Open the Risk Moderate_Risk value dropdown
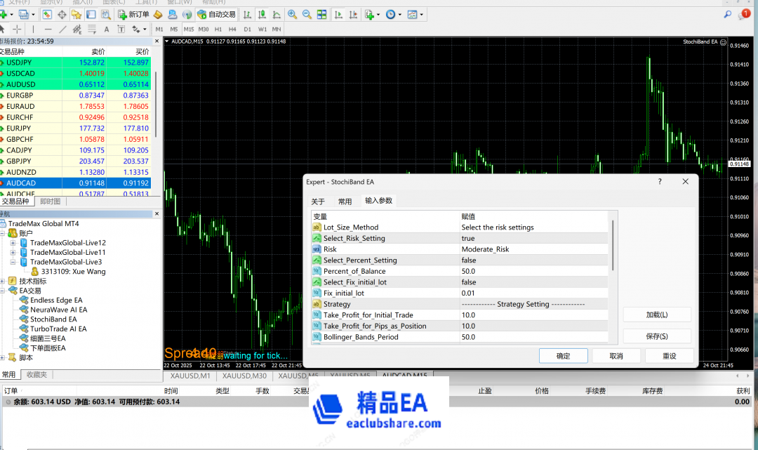Viewport: 758px width, 450px height. [533, 249]
